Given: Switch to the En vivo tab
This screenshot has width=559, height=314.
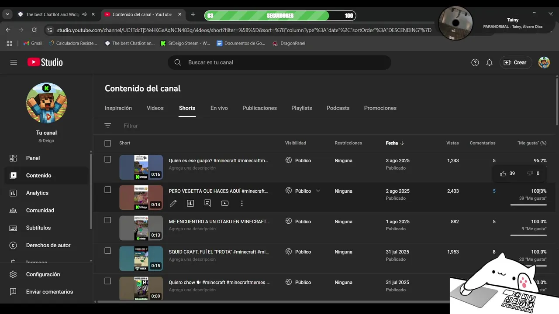Looking at the screenshot, I should pyautogui.click(x=219, y=108).
